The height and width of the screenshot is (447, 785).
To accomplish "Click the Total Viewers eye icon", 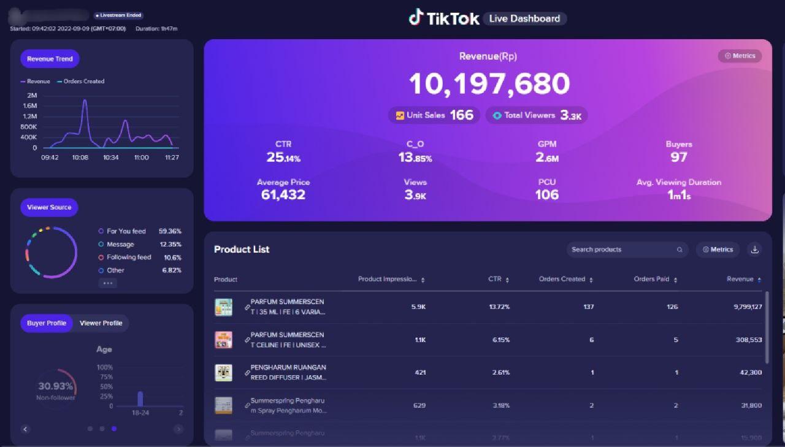I will click(x=497, y=115).
